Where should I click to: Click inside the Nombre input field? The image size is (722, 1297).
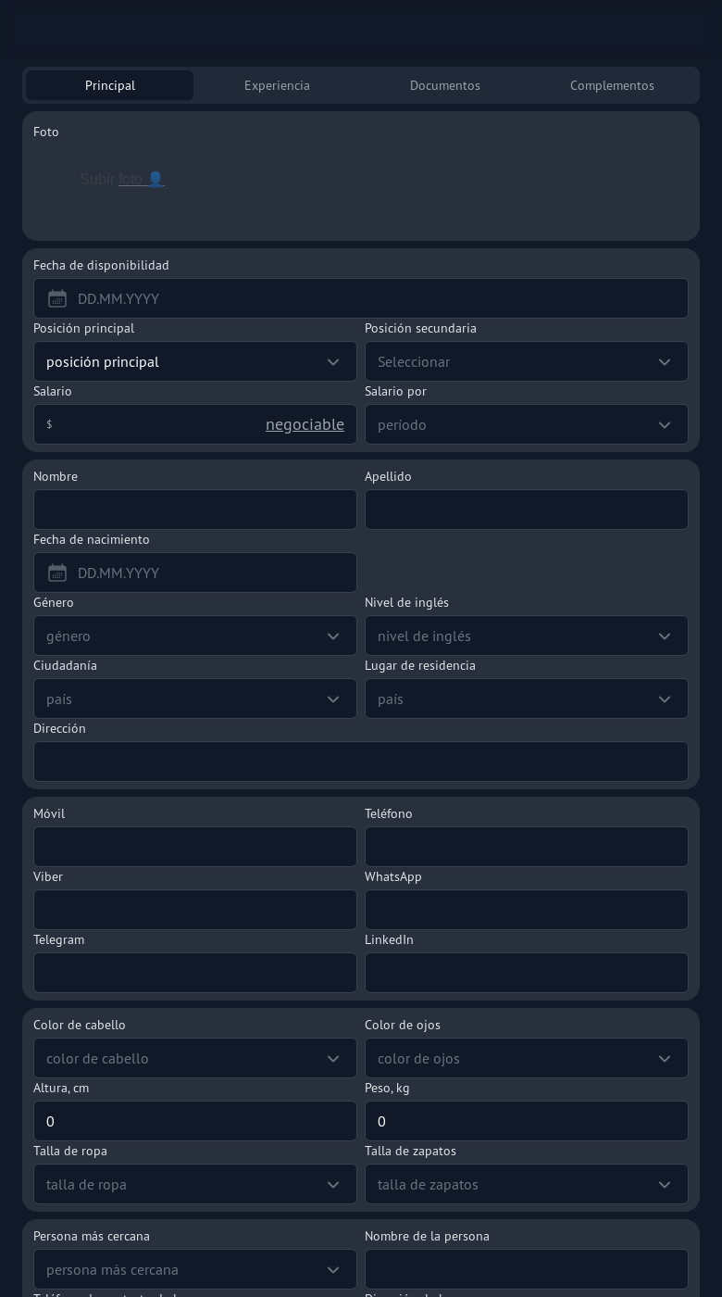click(194, 510)
